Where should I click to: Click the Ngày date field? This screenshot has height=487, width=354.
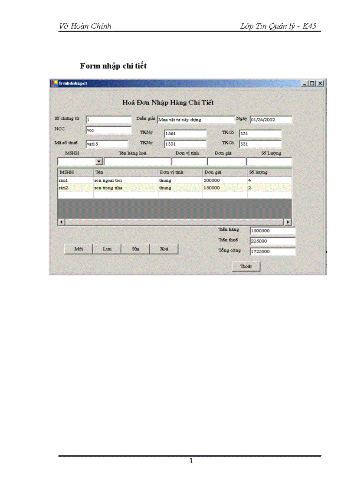(x=271, y=120)
